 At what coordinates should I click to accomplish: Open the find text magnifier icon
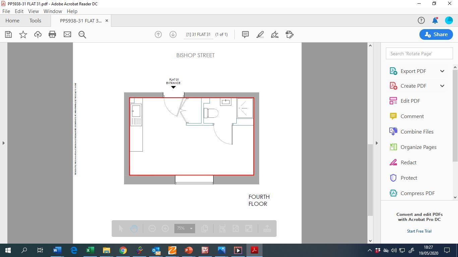click(x=82, y=34)
